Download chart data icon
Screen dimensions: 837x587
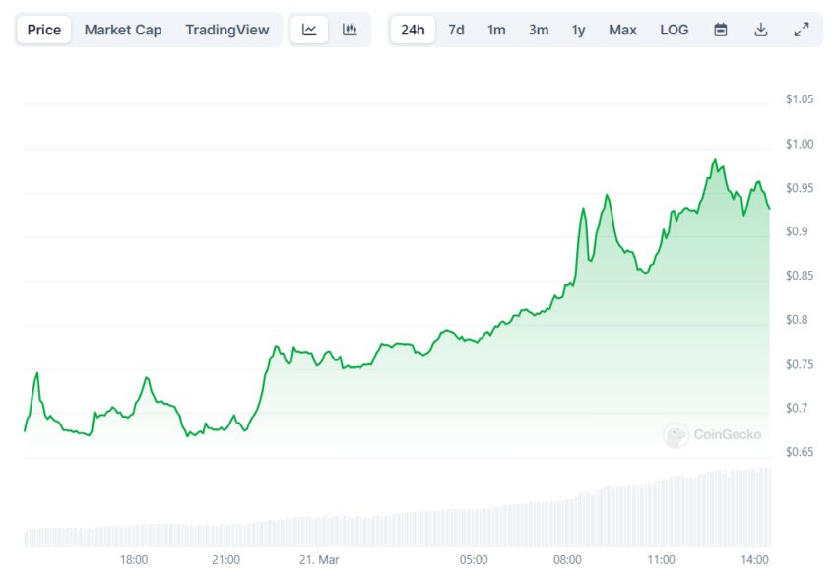(x=760, y=30)
